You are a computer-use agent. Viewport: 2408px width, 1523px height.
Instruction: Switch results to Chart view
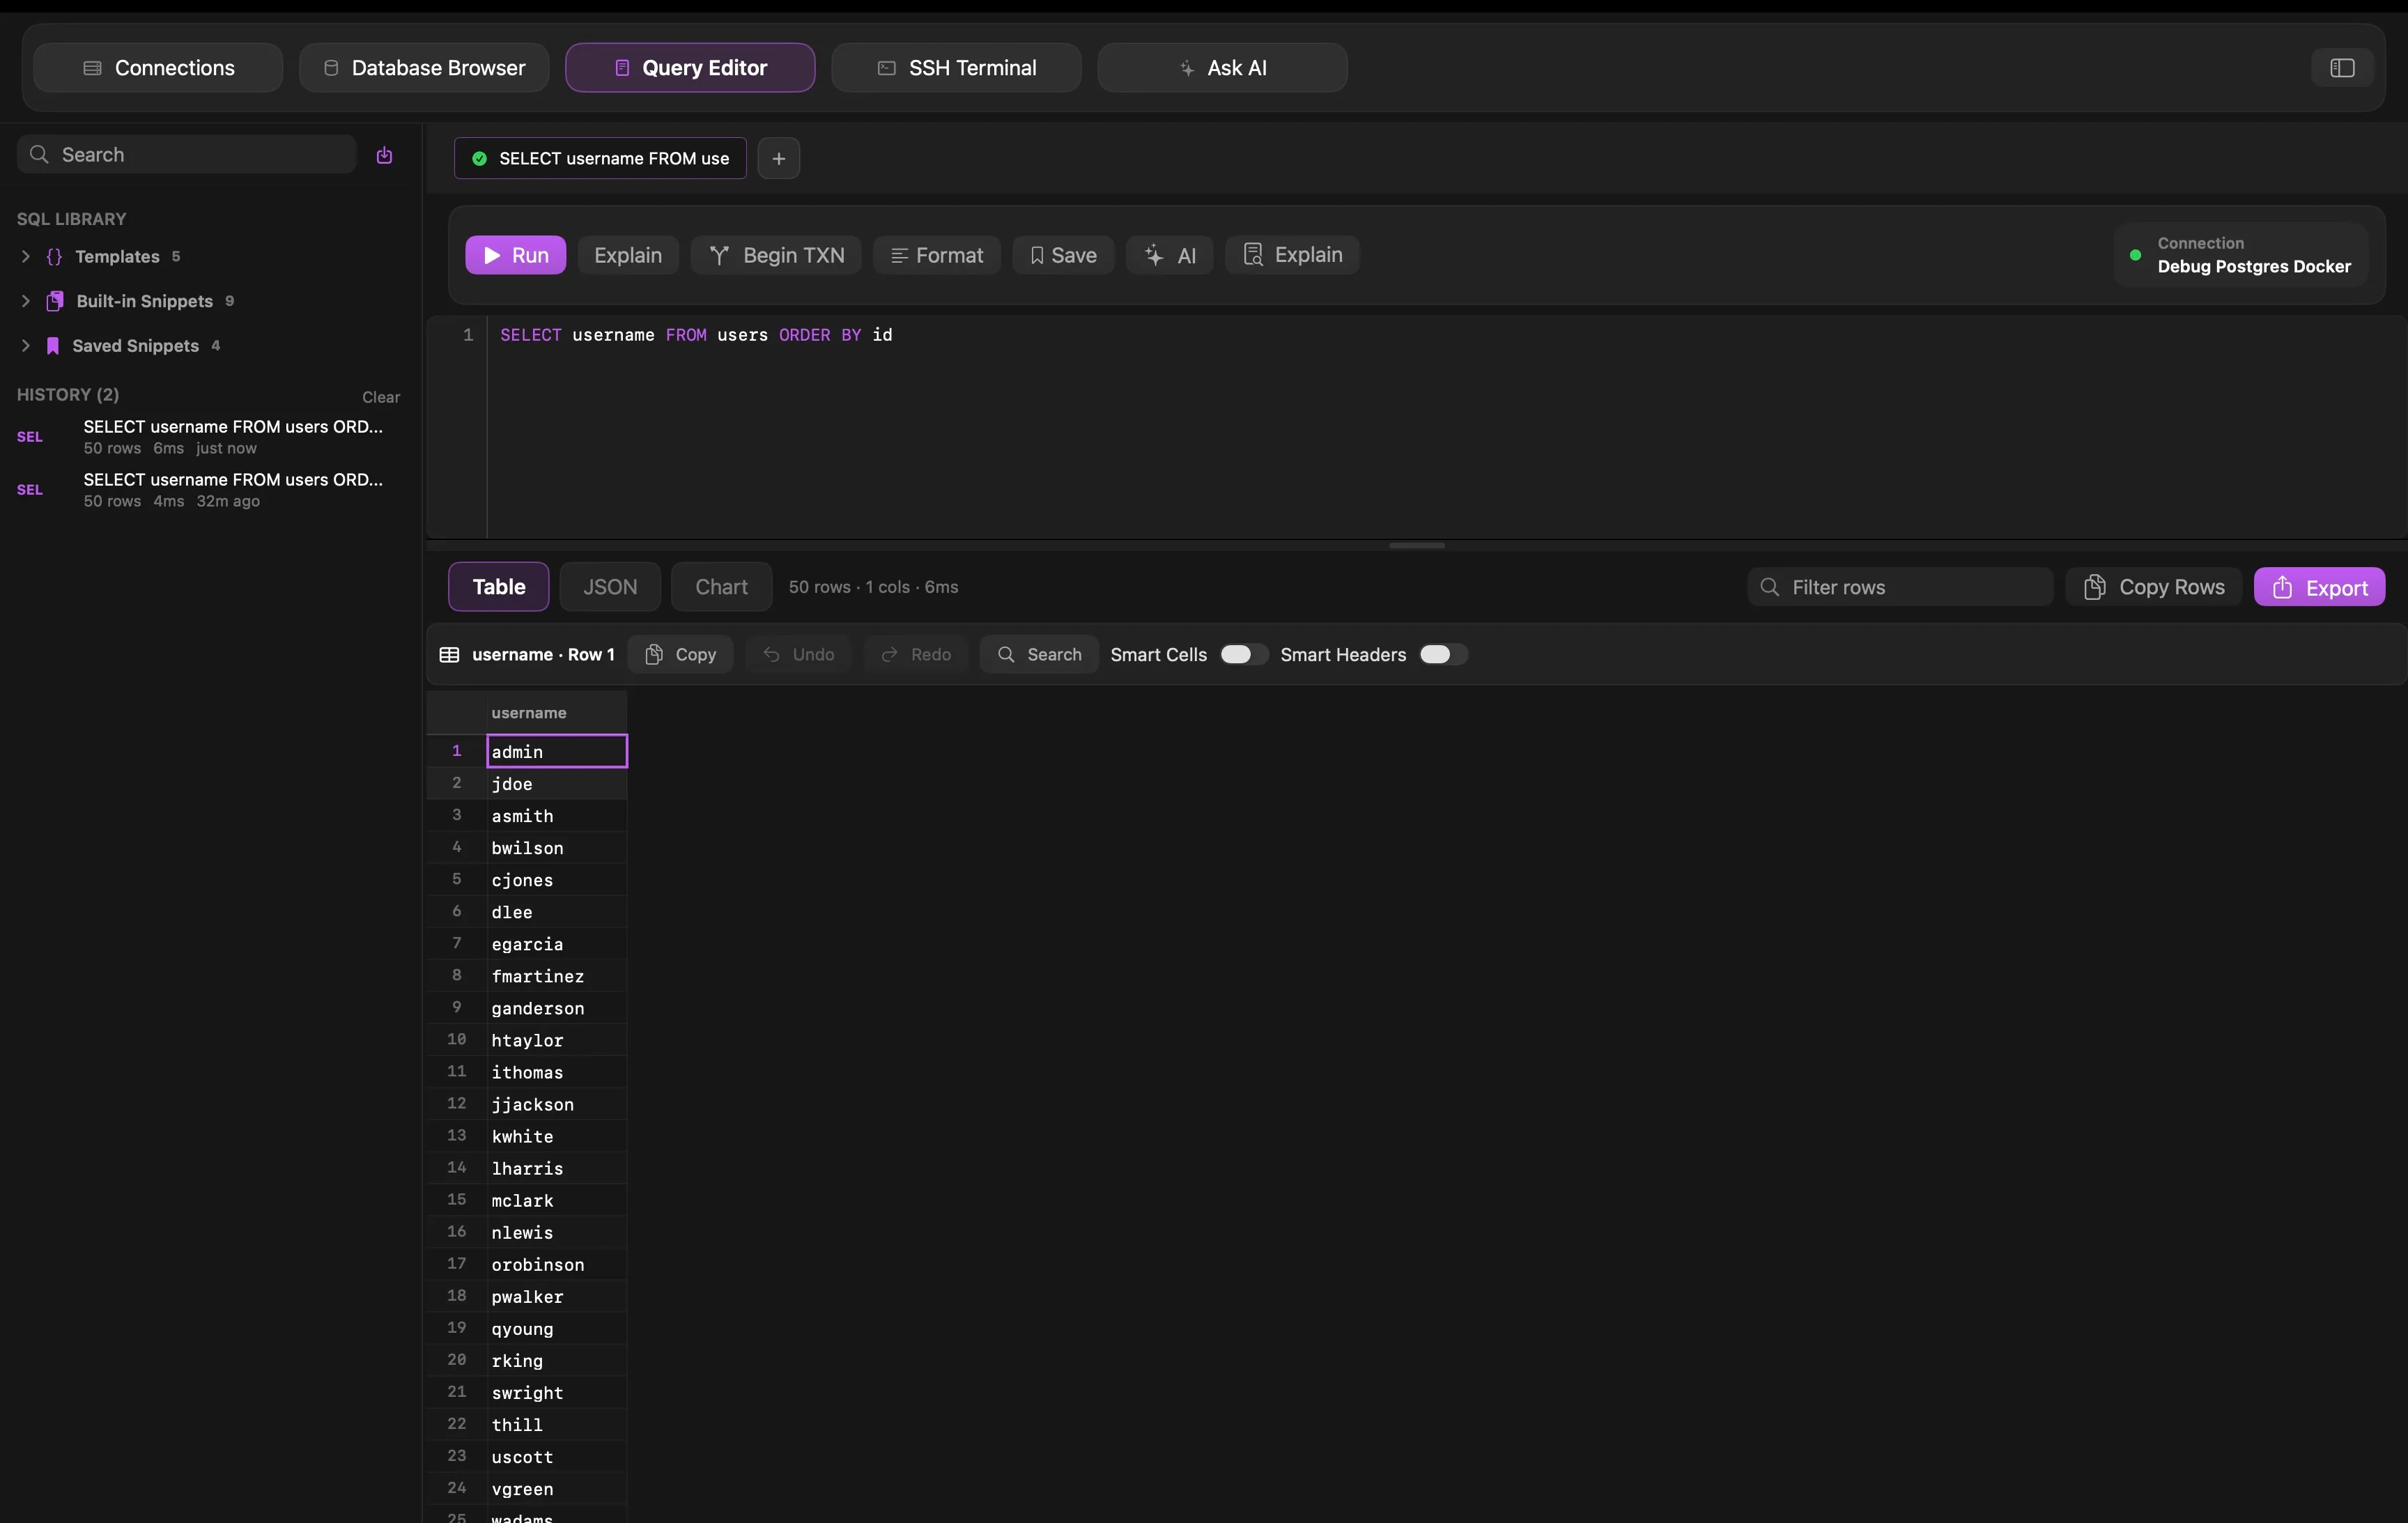click(x=721, y=587)
